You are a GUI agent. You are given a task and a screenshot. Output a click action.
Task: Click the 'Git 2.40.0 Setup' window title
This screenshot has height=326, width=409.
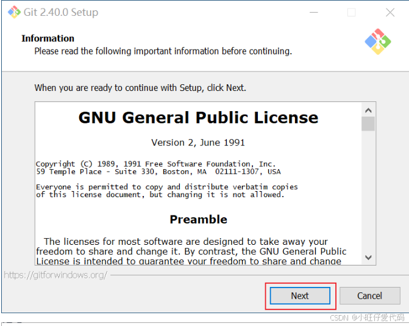pos(61,12)
